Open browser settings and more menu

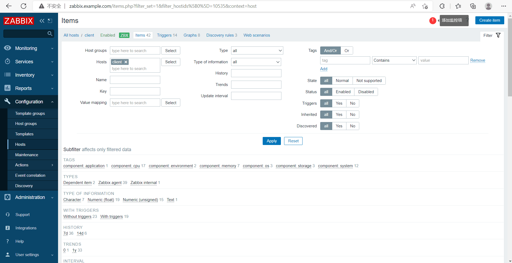[x=504, y=6]
